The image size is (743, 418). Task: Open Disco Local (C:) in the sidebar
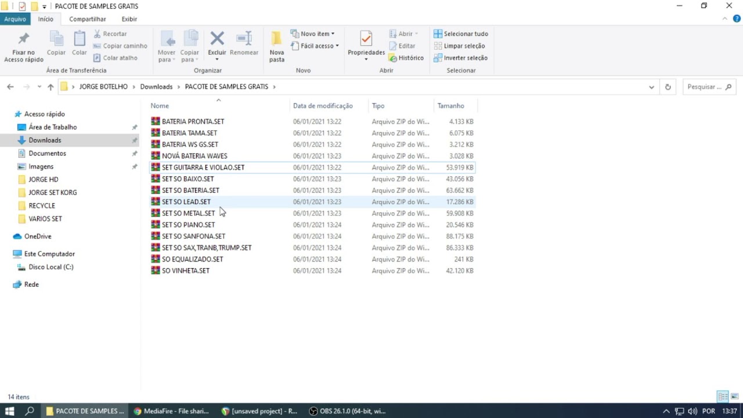pyautogui.click(x=51, y=267)
